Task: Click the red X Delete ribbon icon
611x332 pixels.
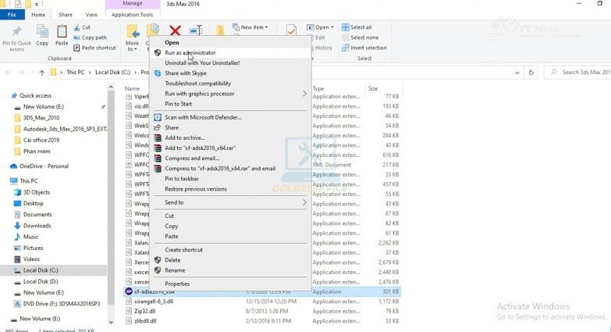Action: click(175, 30)
